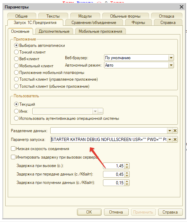Screen dimensions: 187x222
Task: Expand Параметр запуска history dropdown
Action: click(170, 140)
